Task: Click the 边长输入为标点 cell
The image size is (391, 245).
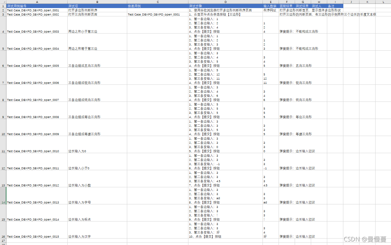Action: [x=97, y=213]
